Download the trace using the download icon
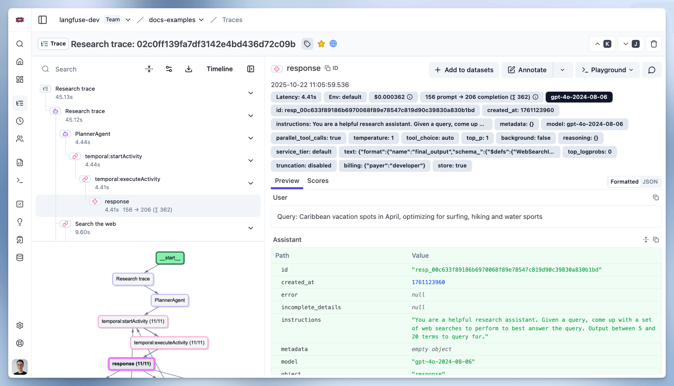Viewport: 674px width, 386px height. 189,69
